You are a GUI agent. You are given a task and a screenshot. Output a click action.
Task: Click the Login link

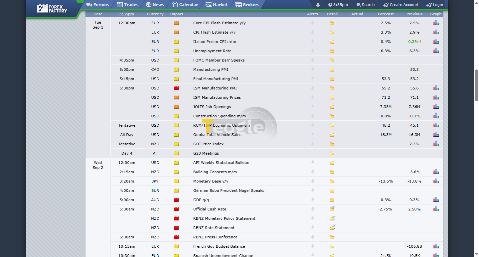[x=435, y=5]
